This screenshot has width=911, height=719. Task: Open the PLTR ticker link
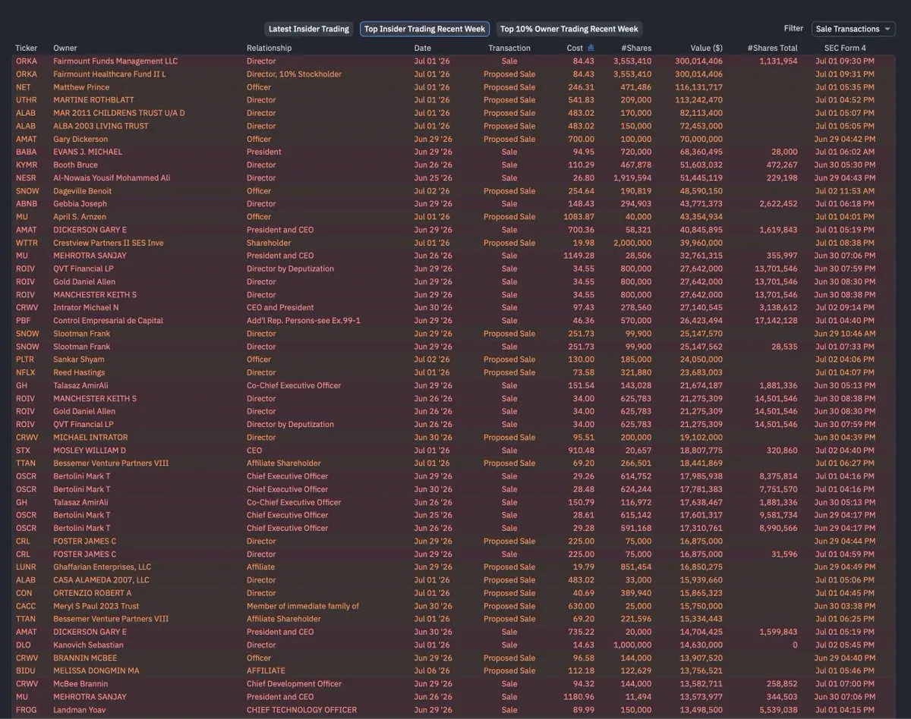(x=25, y=359)
